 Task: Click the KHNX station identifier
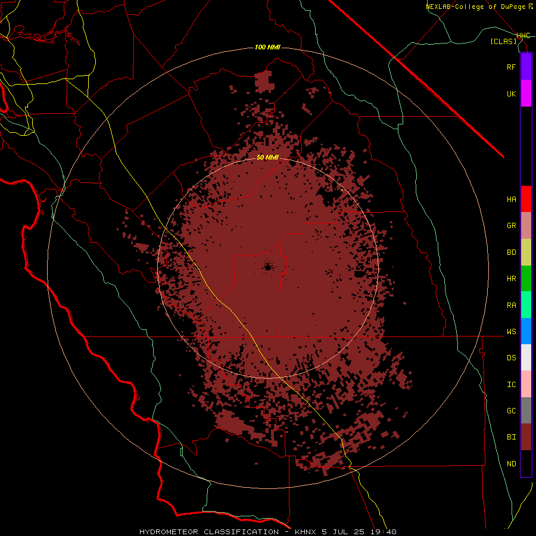pos(306,532)
